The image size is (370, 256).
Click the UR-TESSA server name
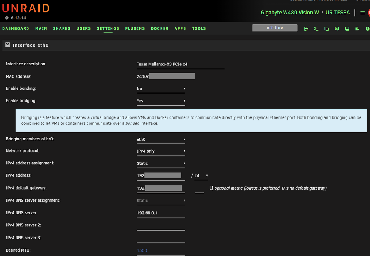point(338,13)
